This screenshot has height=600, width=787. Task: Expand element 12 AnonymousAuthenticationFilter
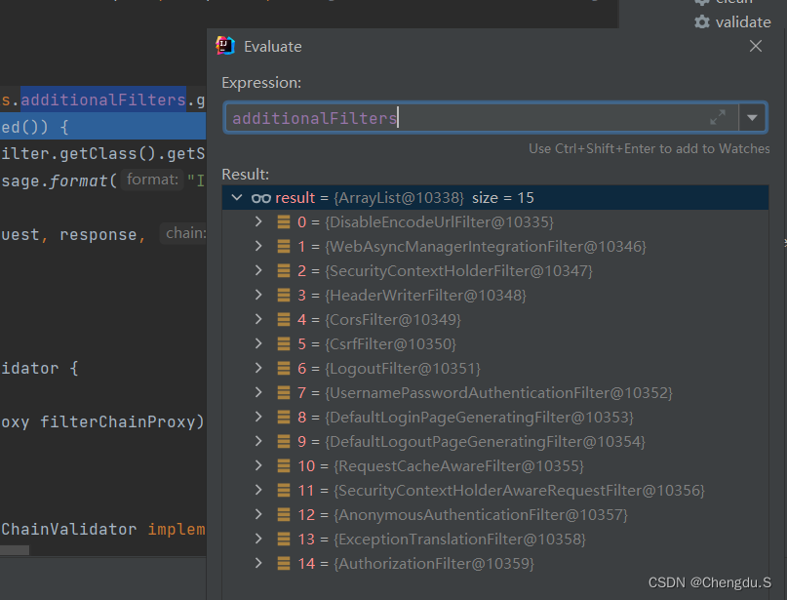(x=258, y=514)
